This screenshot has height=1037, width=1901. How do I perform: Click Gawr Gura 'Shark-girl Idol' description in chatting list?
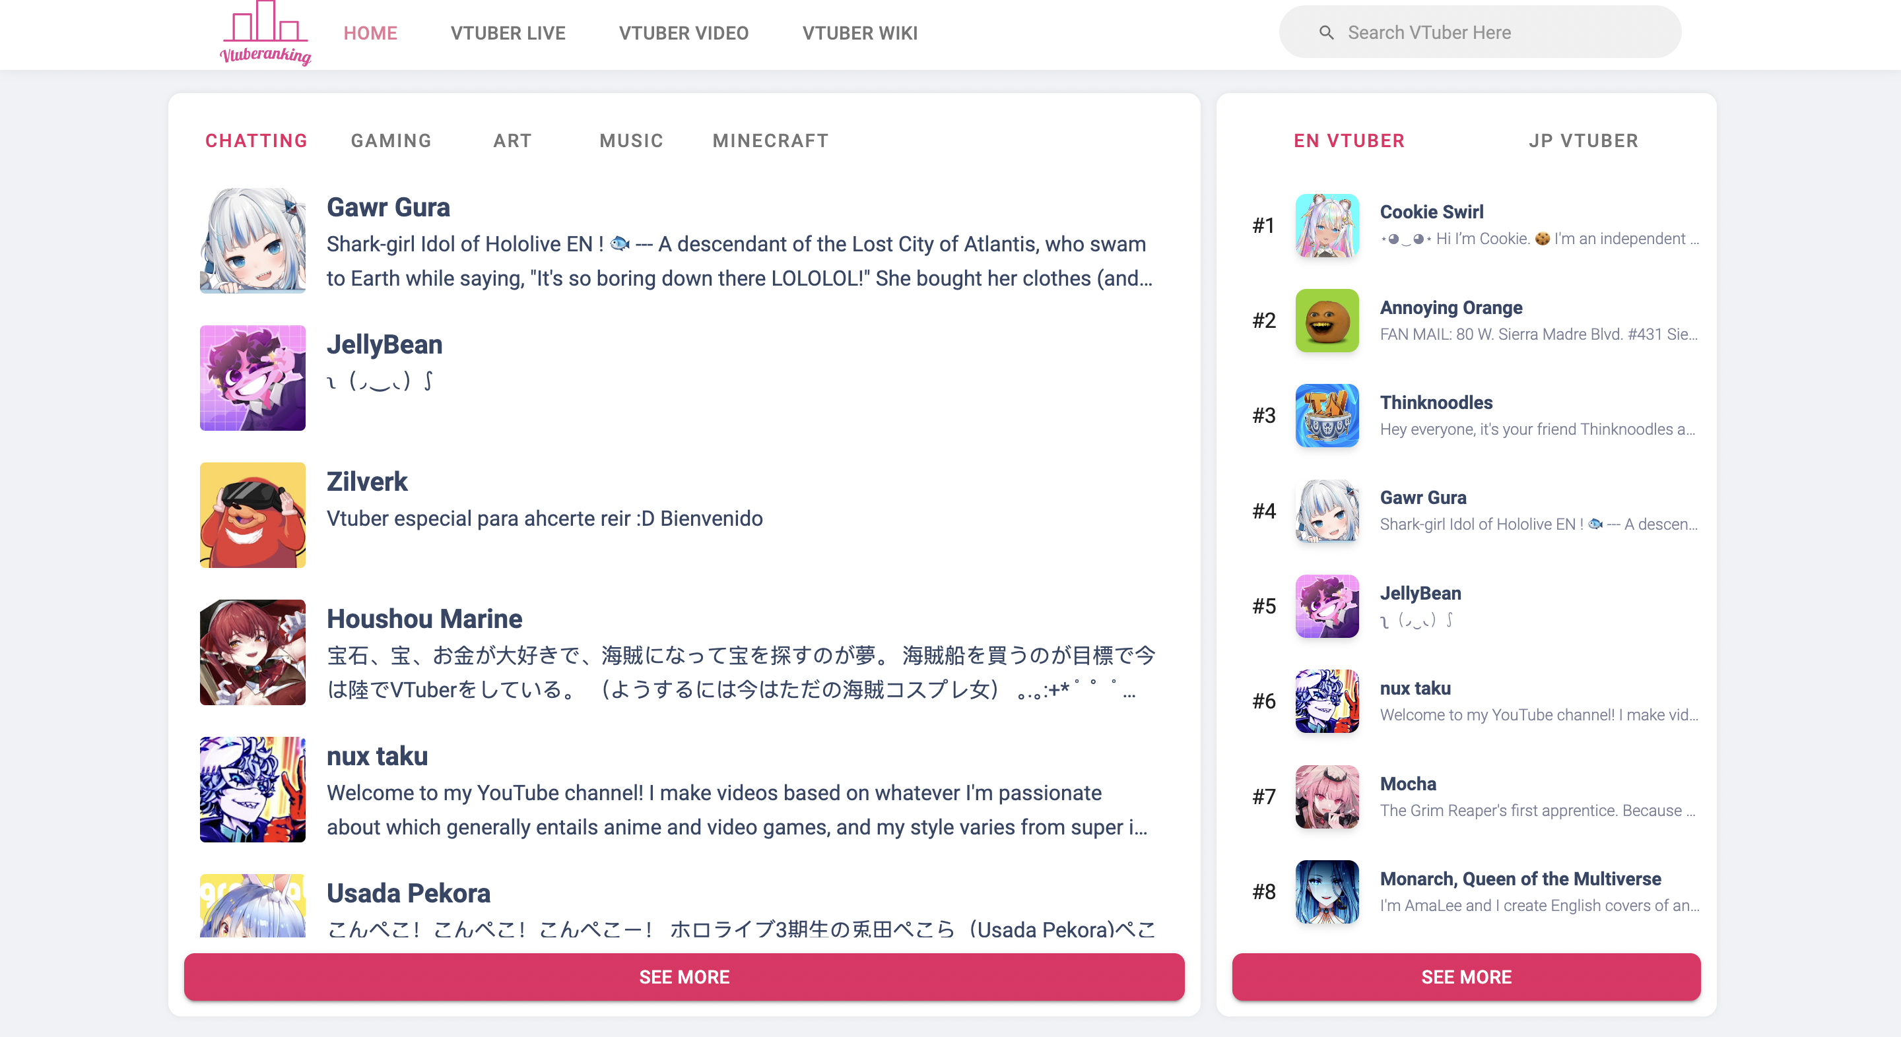pos(739,261)
